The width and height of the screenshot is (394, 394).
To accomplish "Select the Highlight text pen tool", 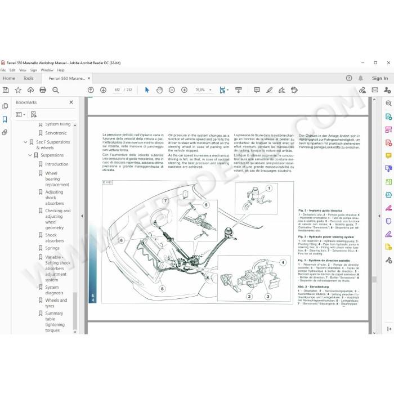I will (x=270, y=90).
